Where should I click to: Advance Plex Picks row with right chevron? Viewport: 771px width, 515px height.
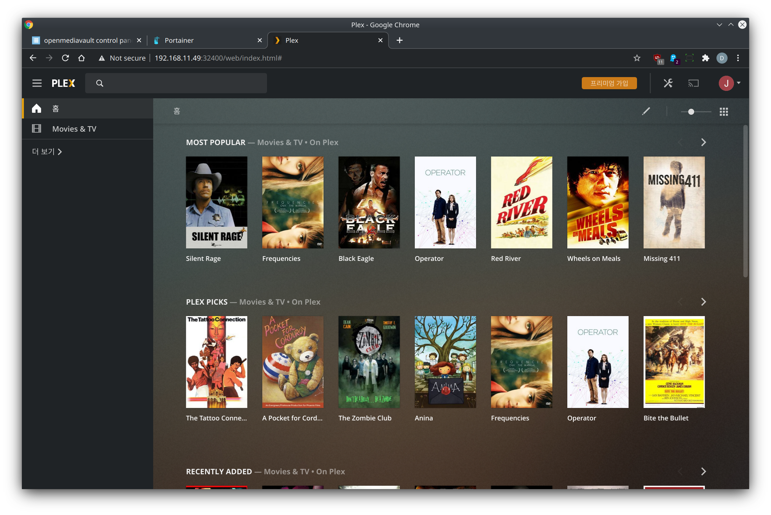coord(703,302)
